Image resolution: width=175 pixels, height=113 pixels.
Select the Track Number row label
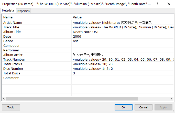point(14,60)
